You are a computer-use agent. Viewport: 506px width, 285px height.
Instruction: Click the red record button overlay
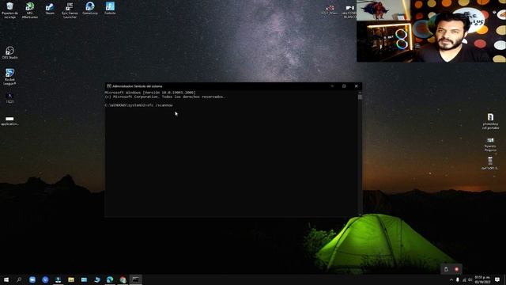coord(457,269)
